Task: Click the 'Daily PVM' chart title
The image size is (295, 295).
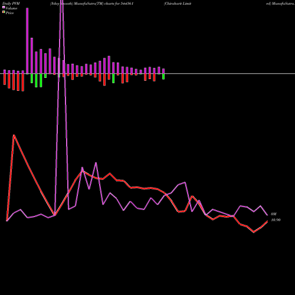Action: pos(11,4)
